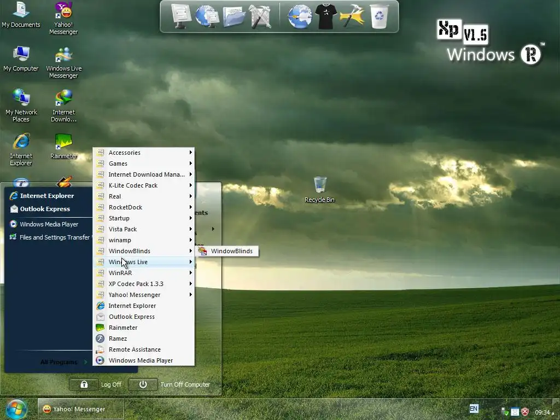The width and height of the screenshot is (560, 420).
Task: Switch to Yahoo! Messenger taskbar button
Action: [x=81, y=409]
